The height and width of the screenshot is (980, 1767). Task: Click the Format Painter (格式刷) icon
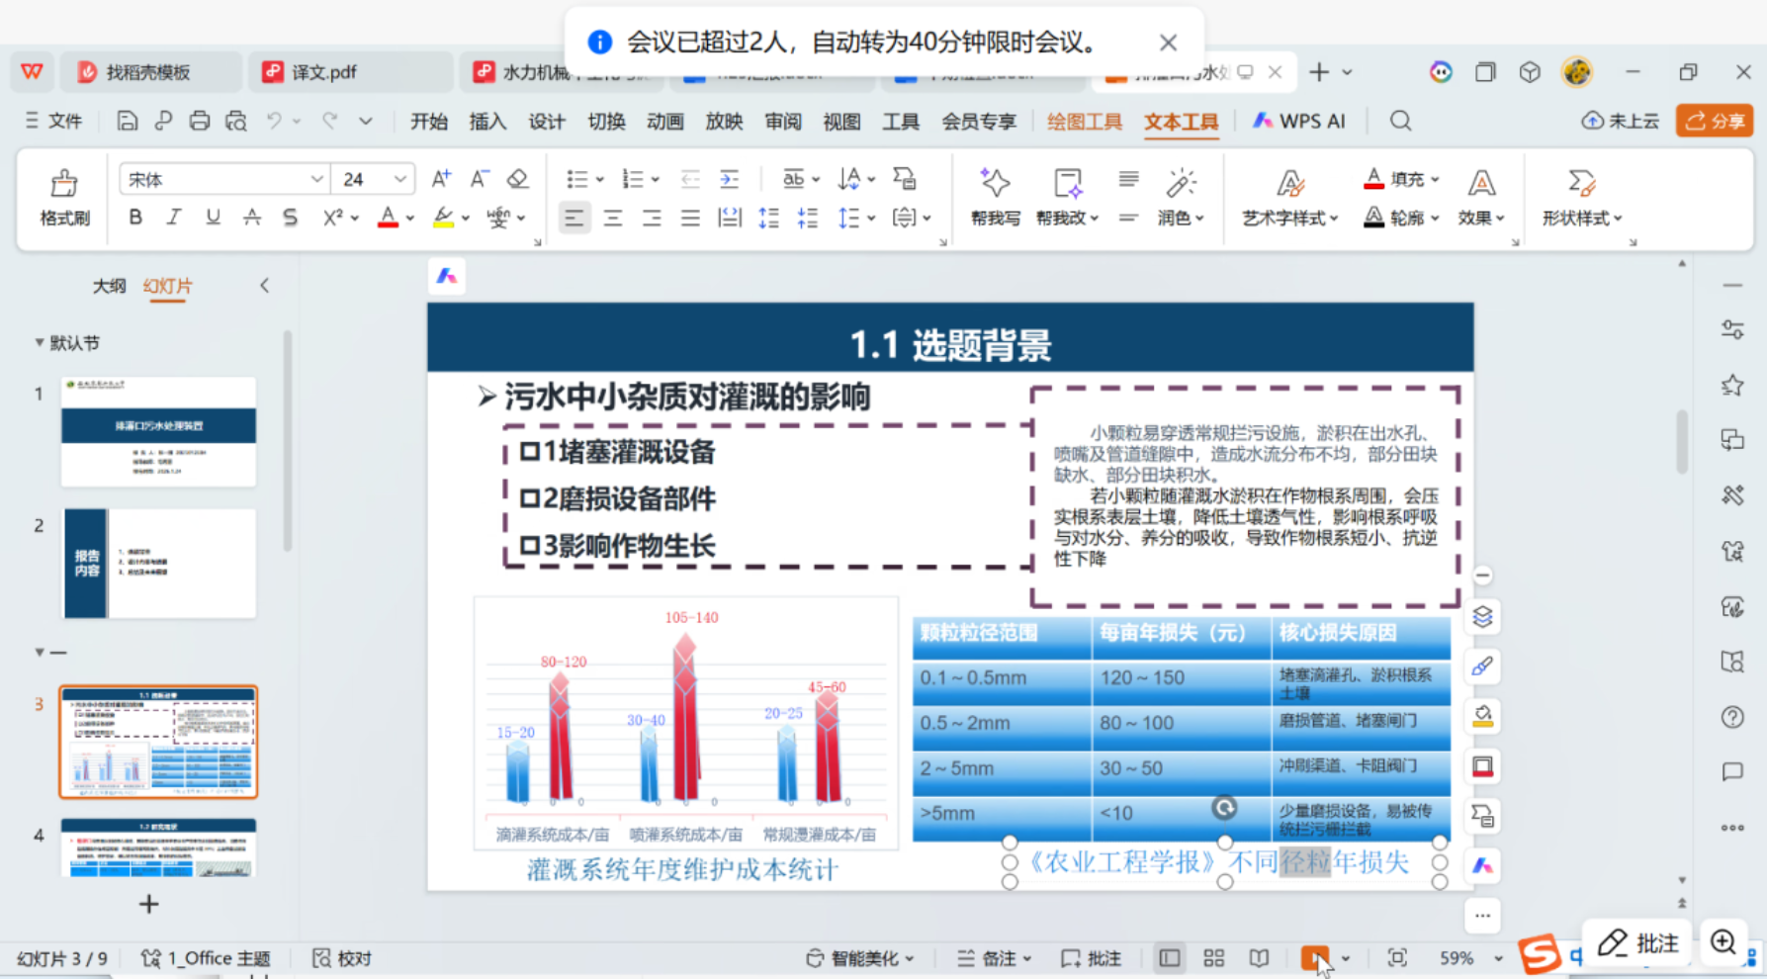pos(64,197)
